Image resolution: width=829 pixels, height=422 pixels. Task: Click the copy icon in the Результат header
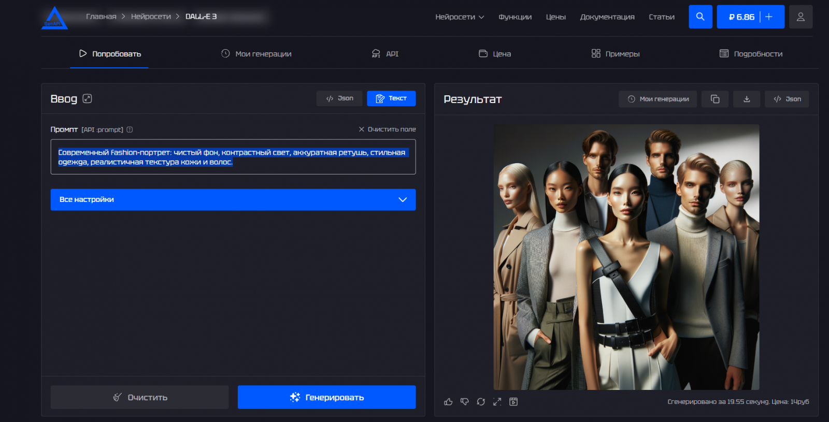coord(714,99)
